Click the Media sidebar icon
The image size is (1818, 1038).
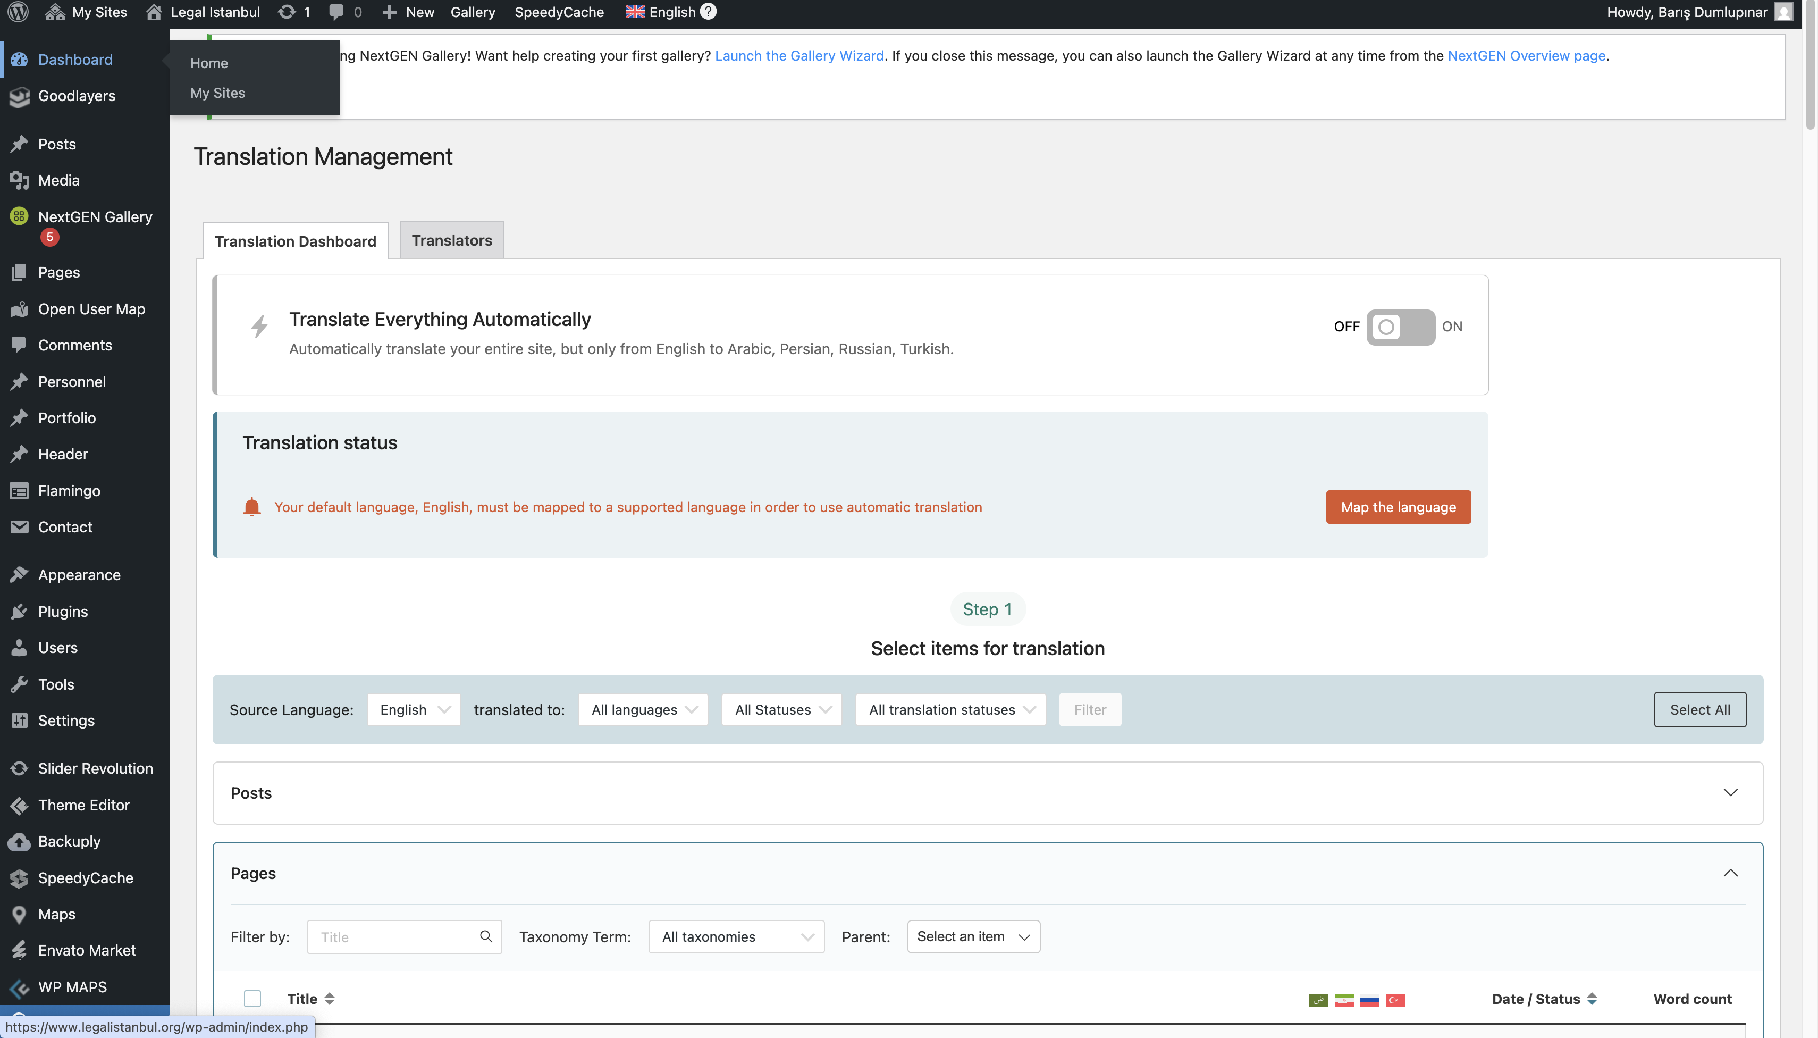click(19, 180)
